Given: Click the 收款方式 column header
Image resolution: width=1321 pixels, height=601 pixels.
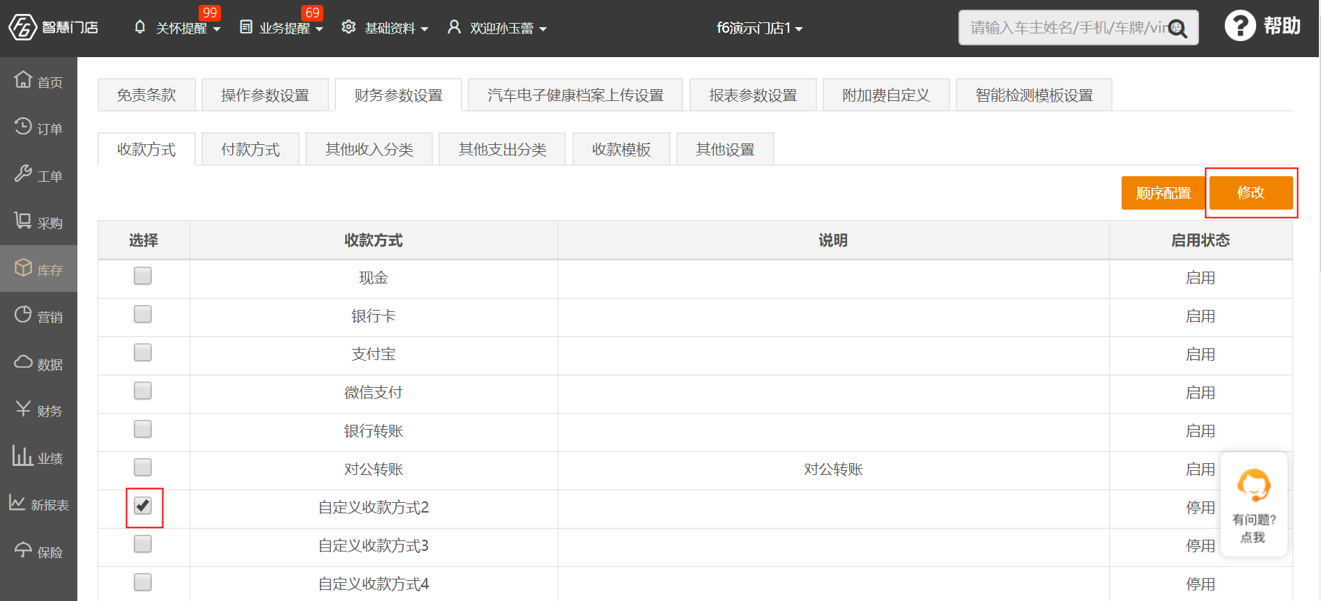Looking at the screenshot, I should 374,240.
